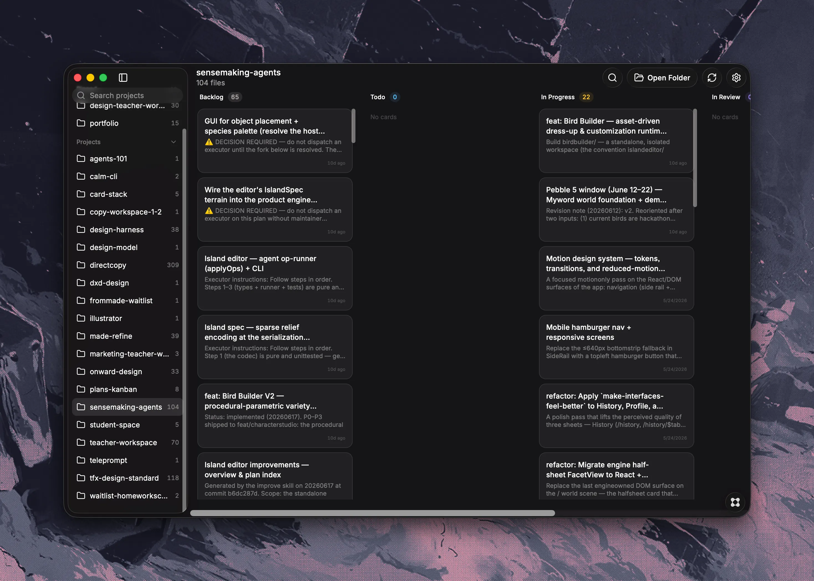Click the folder icon beside card-stack
The image size is (814, 581).
coord(81,194)
